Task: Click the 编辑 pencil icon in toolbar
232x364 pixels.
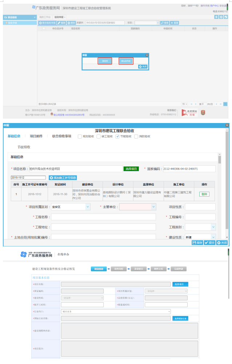Action: (x=59, y=23)
